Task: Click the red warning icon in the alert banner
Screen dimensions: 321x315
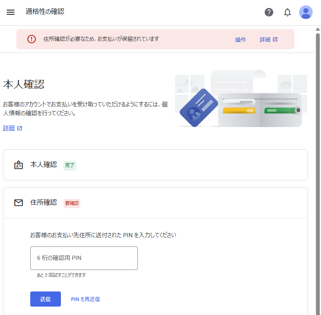Action: pos(32,39)
